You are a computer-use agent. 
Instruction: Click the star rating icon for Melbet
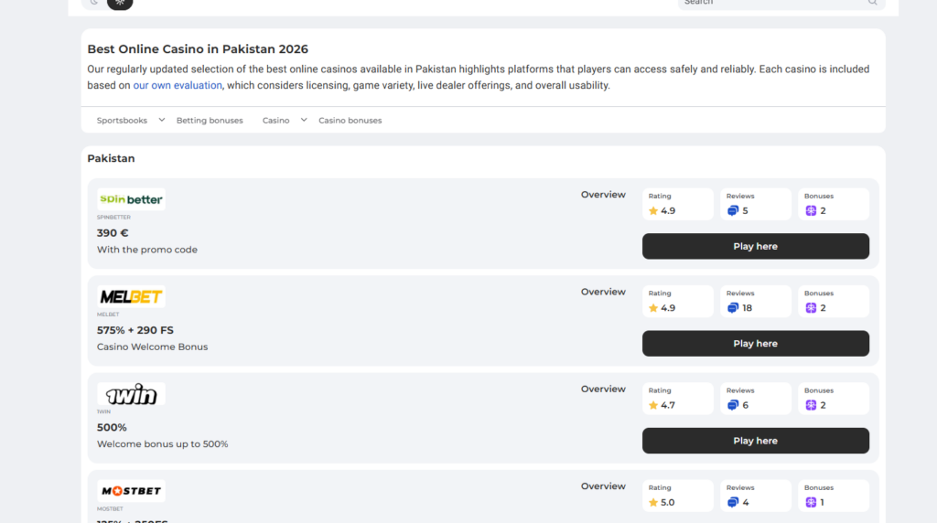[x=653, y=308]
